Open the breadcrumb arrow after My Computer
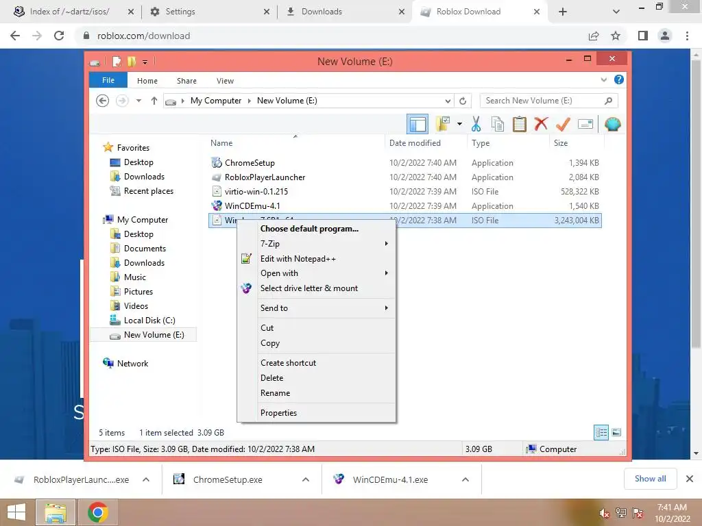 [250, 101]
